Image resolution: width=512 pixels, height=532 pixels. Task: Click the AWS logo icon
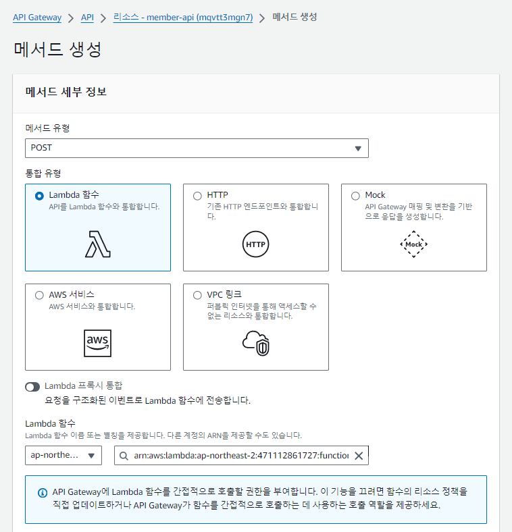[97, 343]
